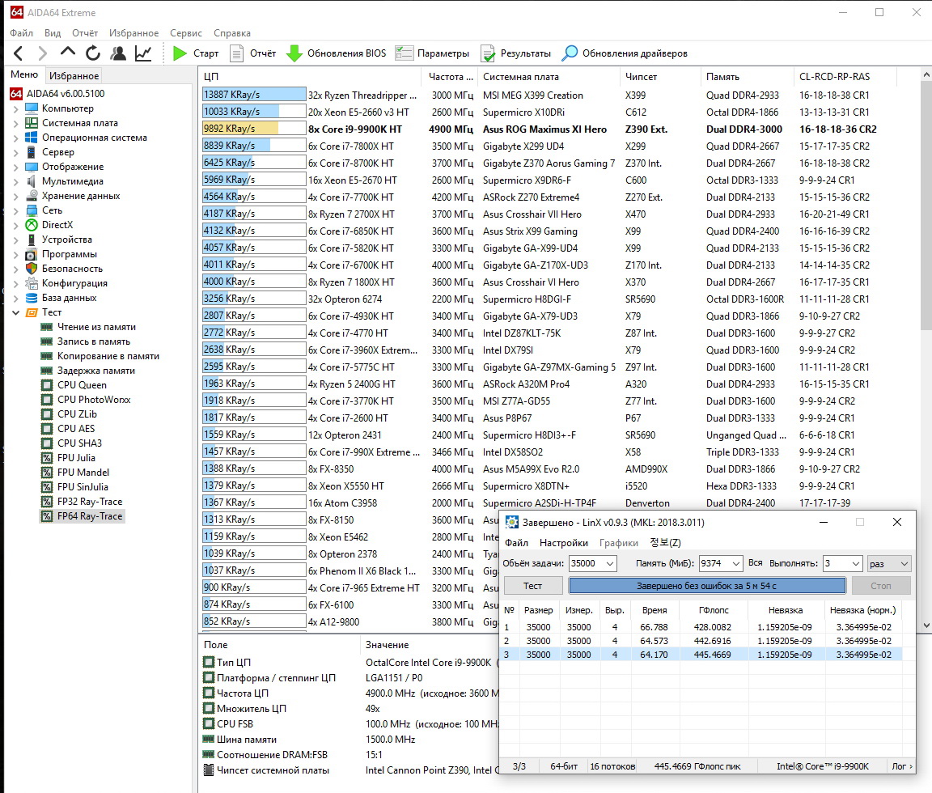Image resolution: width=932 pixels, height=793 pixels.
Task: Collapse the Тест tree node
Action: tap(16, 312)
